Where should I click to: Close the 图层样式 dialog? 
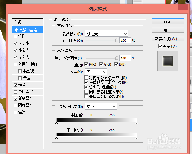(183, 8)
